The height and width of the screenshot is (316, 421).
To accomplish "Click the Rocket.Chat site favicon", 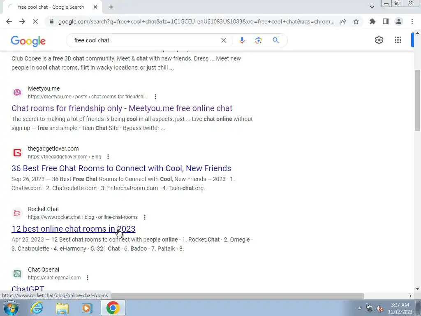I will coord(17,213).
